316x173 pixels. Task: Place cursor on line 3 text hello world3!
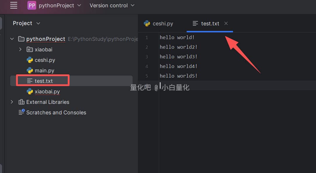pyautogui.click(x=178, y=57)
